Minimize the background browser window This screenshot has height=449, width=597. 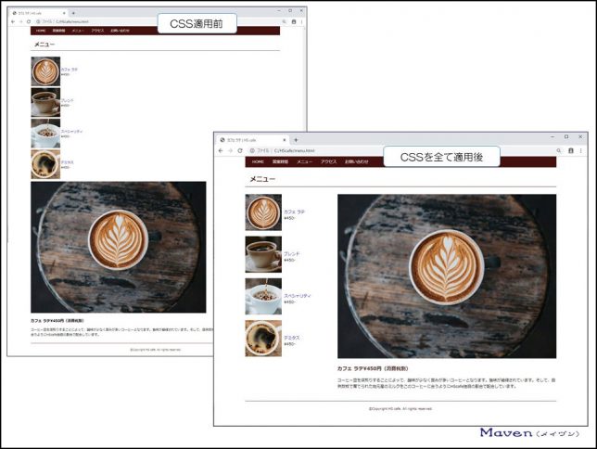(x=279, y=11)
